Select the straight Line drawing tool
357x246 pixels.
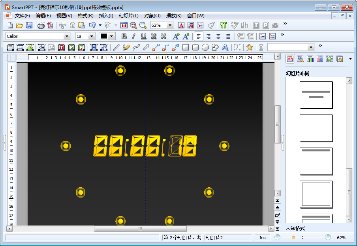click(116, 47)
